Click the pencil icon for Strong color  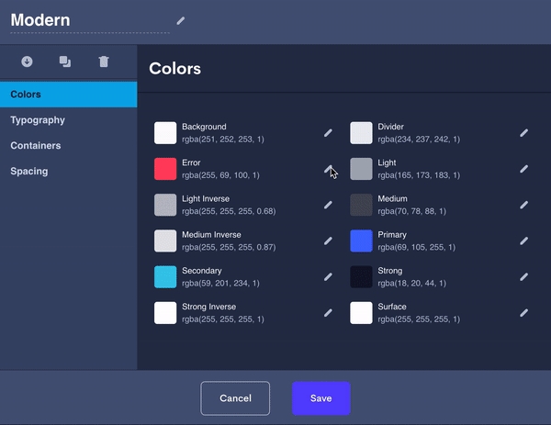click(x=523, y=276)
